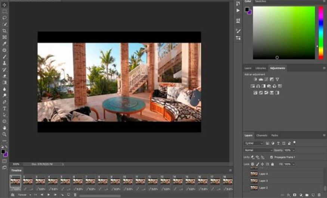Select the Zoom tool
The width and height of the screenshot is (327, 198).
click(4, 134)
